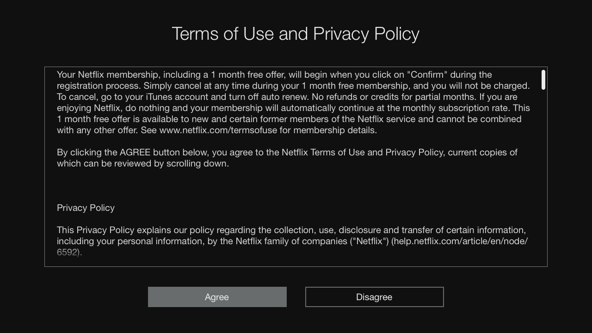The width and height of the screenshot is (592, 333).
Task: Click the Terms of Use and Privacy Policy title
Action: click(x=296, y=34)
